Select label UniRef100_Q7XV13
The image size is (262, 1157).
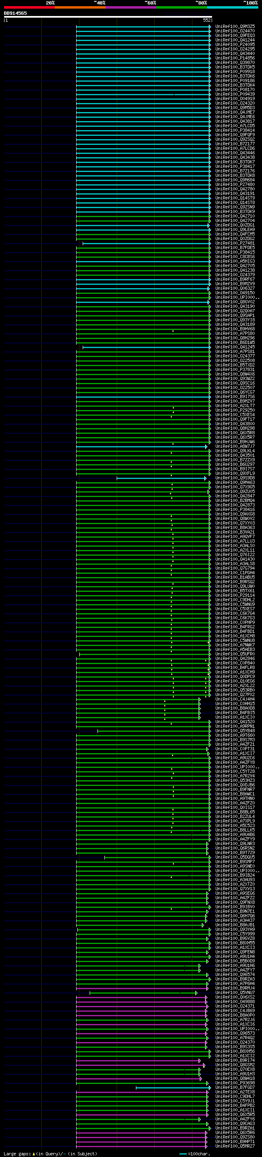pos(235,889)
